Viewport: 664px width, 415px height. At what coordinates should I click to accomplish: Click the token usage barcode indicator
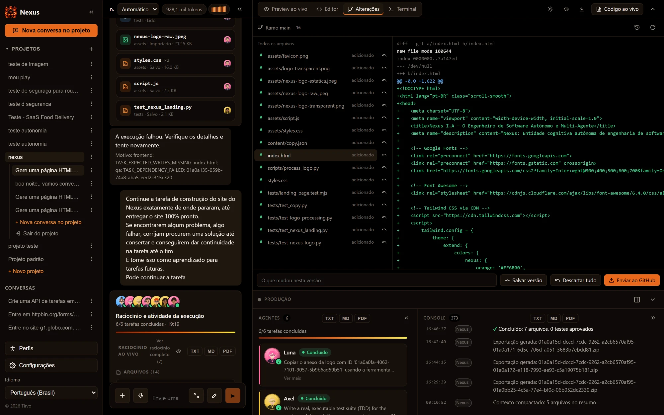(219, 9)
